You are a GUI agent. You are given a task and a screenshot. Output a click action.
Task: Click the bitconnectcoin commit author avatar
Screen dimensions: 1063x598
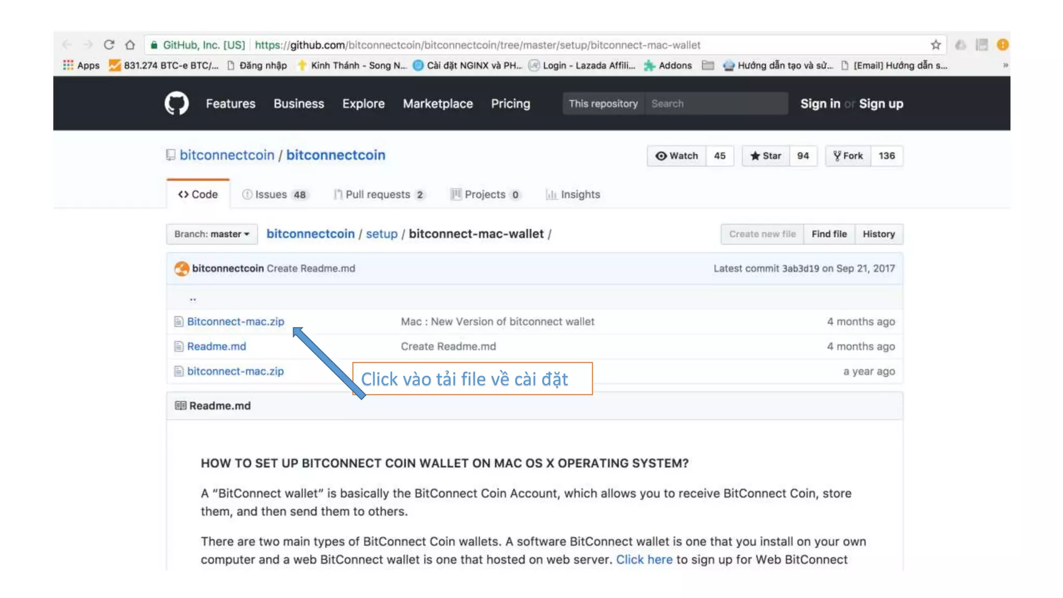[182, 268]
